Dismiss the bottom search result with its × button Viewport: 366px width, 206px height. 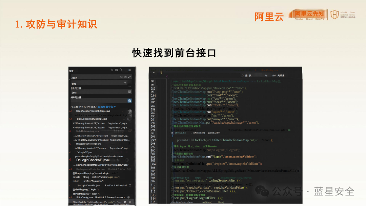point(130,202)
